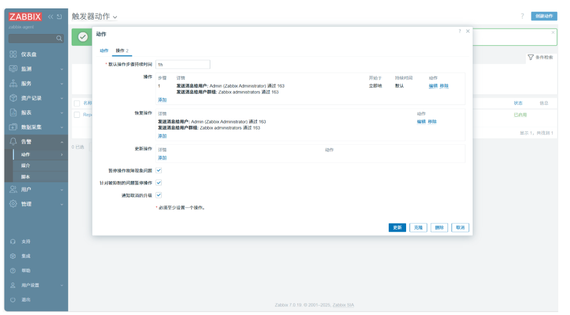Click the help question mark in the dialog header
Image resolution: width=570 pixels, height=315 pixels.
pyautogui.click(x=459, y=31)
